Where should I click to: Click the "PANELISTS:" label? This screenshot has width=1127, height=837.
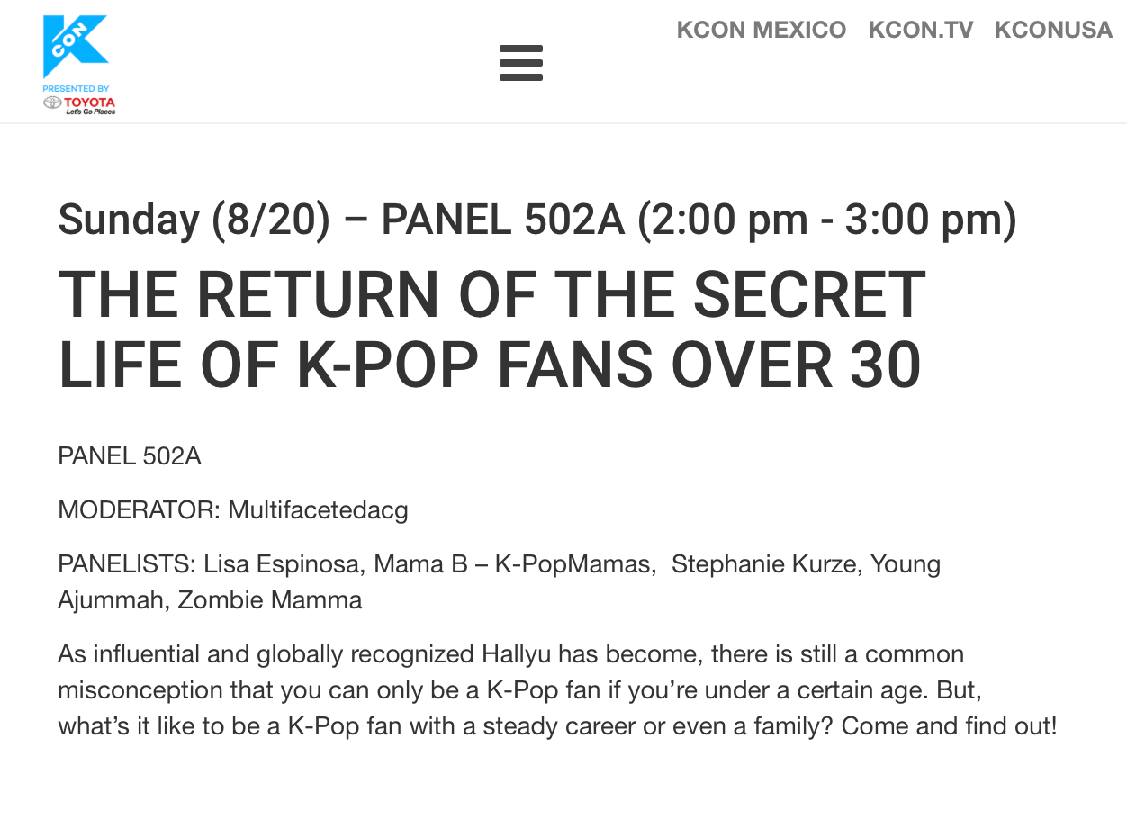126,564
